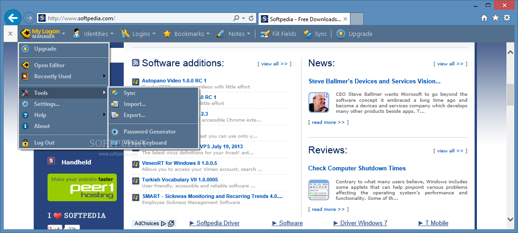Open address bar autocomplete dropdown arrow

243,18
